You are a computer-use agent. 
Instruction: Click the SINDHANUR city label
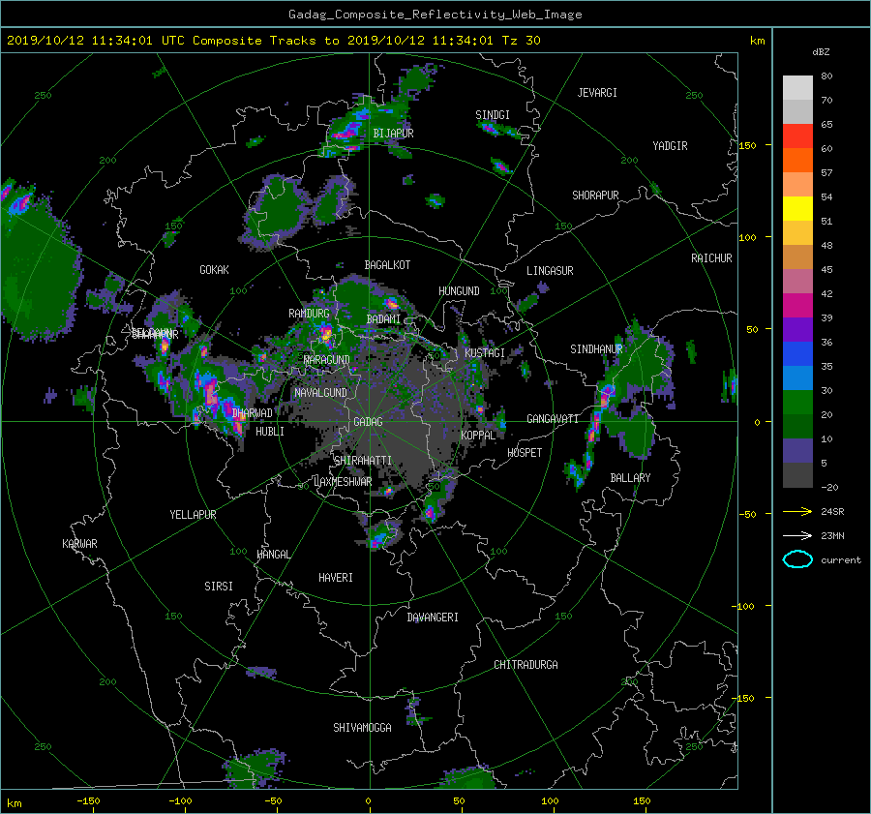(x=596, y=349)
